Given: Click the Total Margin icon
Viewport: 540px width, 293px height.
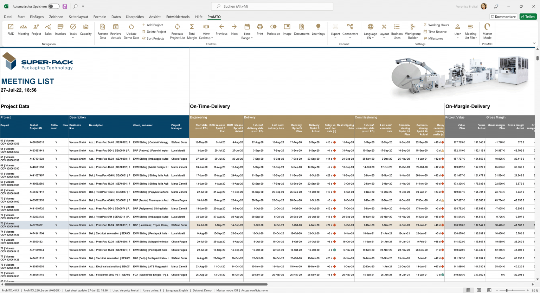Looking at the screenshot, I should [x=192, y=30].
